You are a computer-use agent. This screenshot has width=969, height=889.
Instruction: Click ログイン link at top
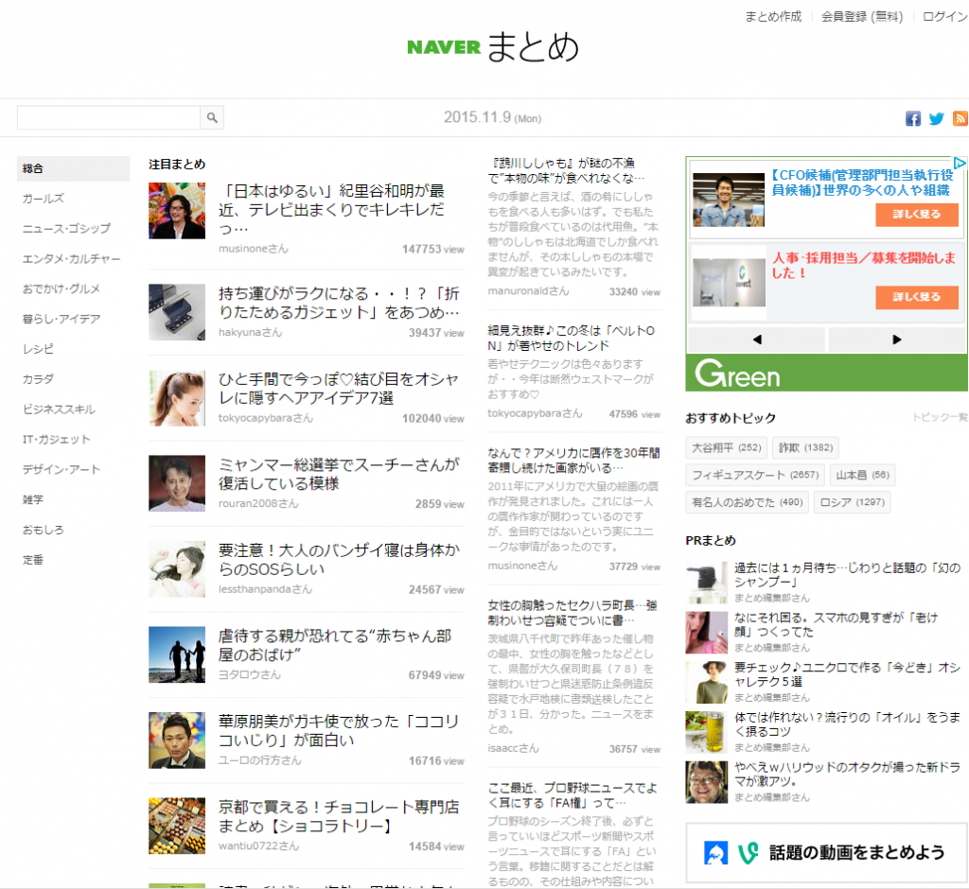click(x=945, y=17)
